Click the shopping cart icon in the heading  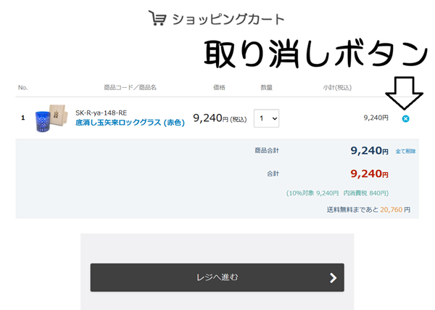tap(157, 18)
